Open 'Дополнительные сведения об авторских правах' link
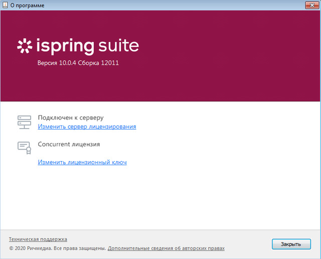This screenshot has width=321, height=259. (x=166, y=248)
